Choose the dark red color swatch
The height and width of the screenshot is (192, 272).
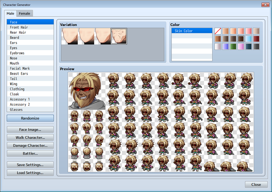(x=256, y=39)
